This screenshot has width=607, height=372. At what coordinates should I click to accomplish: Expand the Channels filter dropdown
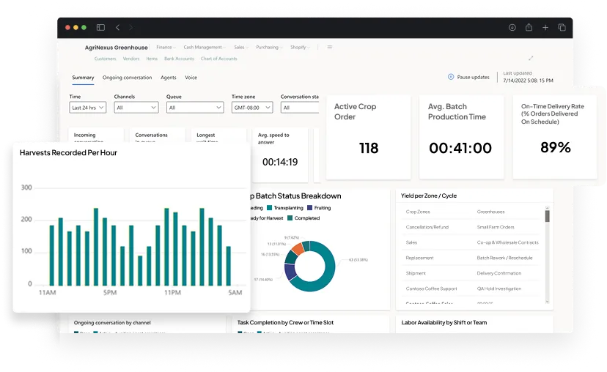(x=136, y=108)
